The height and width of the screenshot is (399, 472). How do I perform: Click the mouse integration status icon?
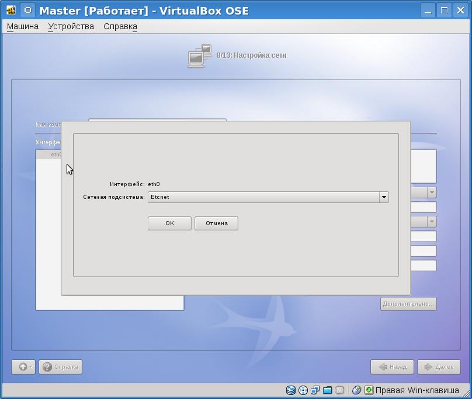coord(356,390)
